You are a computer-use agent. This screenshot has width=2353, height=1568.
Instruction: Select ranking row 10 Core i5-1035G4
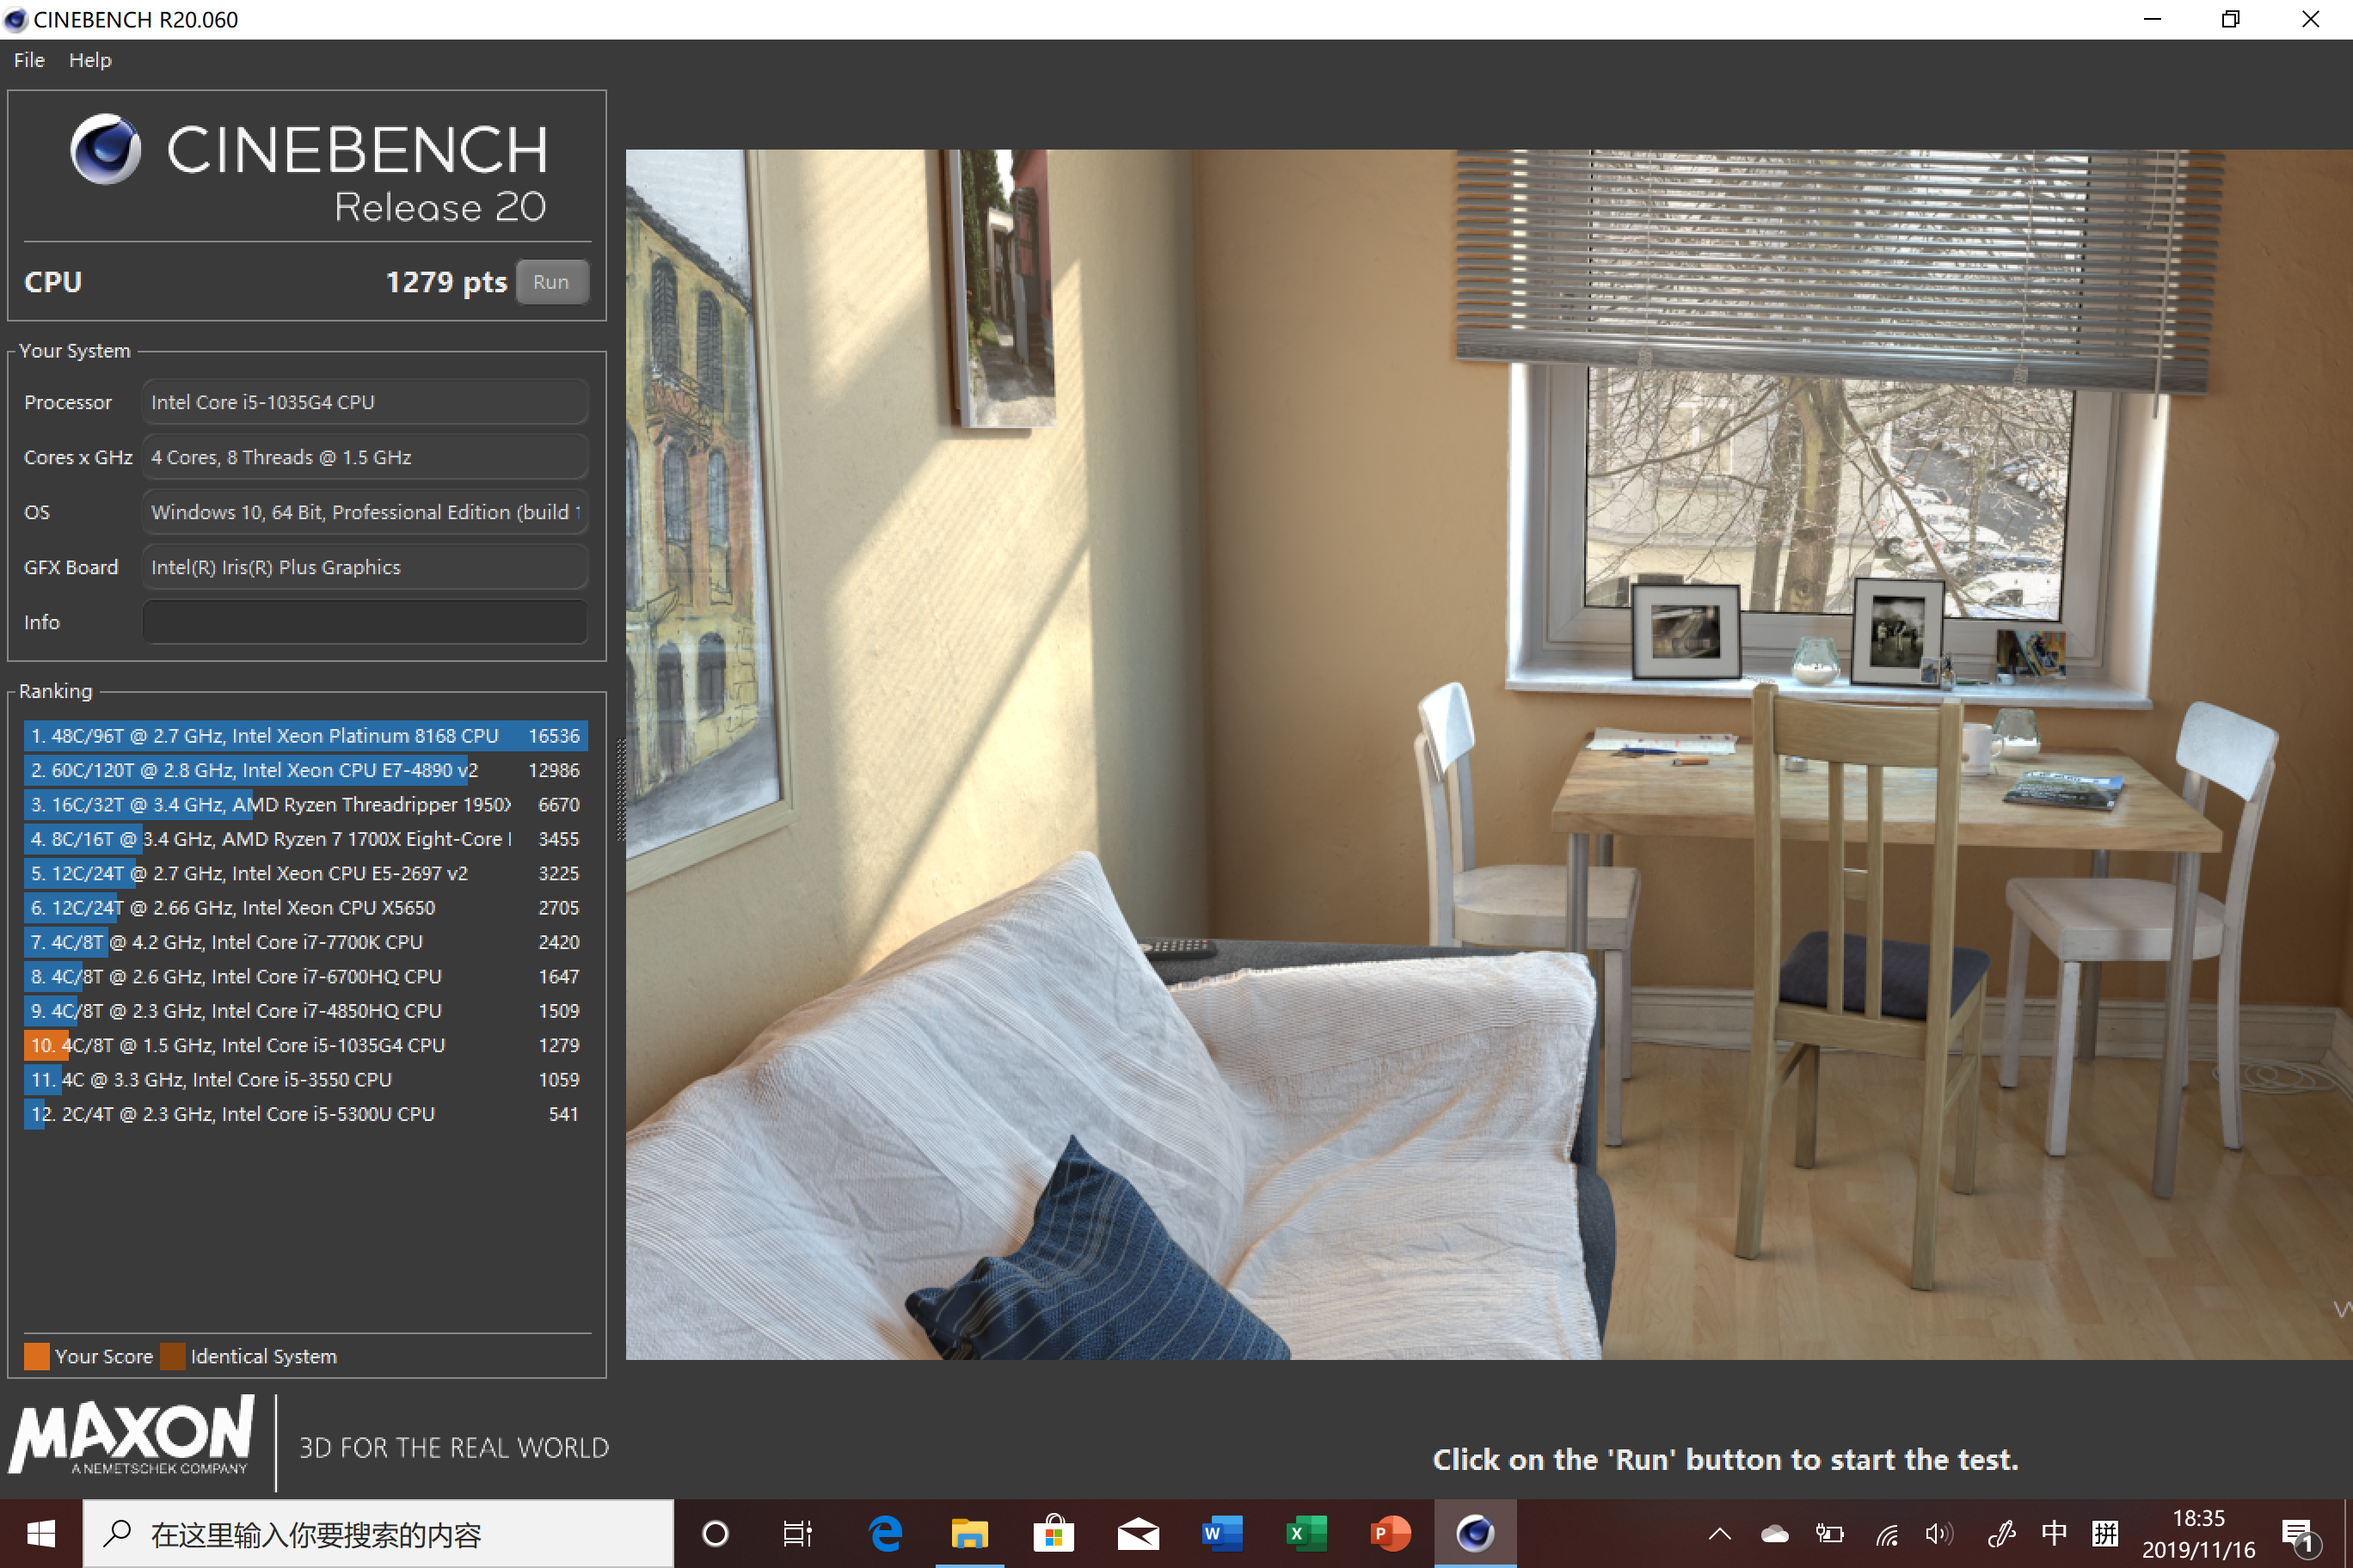(305, 1045)
